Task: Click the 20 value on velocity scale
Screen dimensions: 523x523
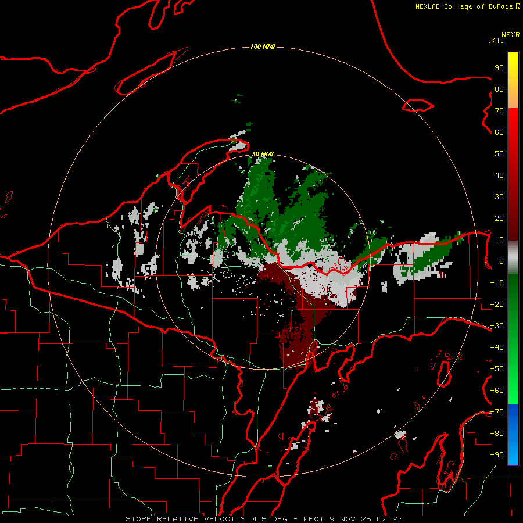Action: (499, 218)
